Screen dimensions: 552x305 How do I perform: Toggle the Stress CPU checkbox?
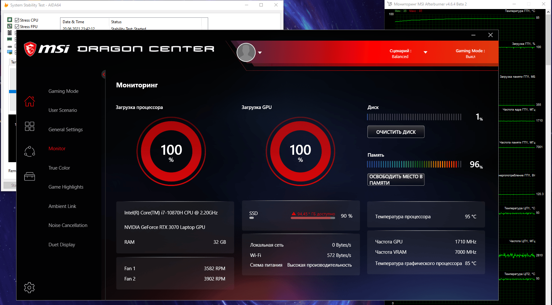tap(17, 20)
